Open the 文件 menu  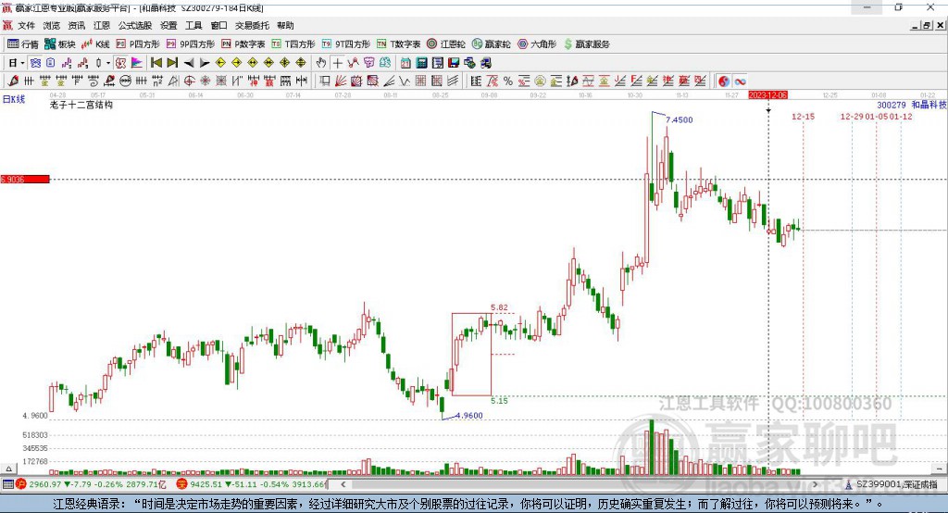(27, 25)
